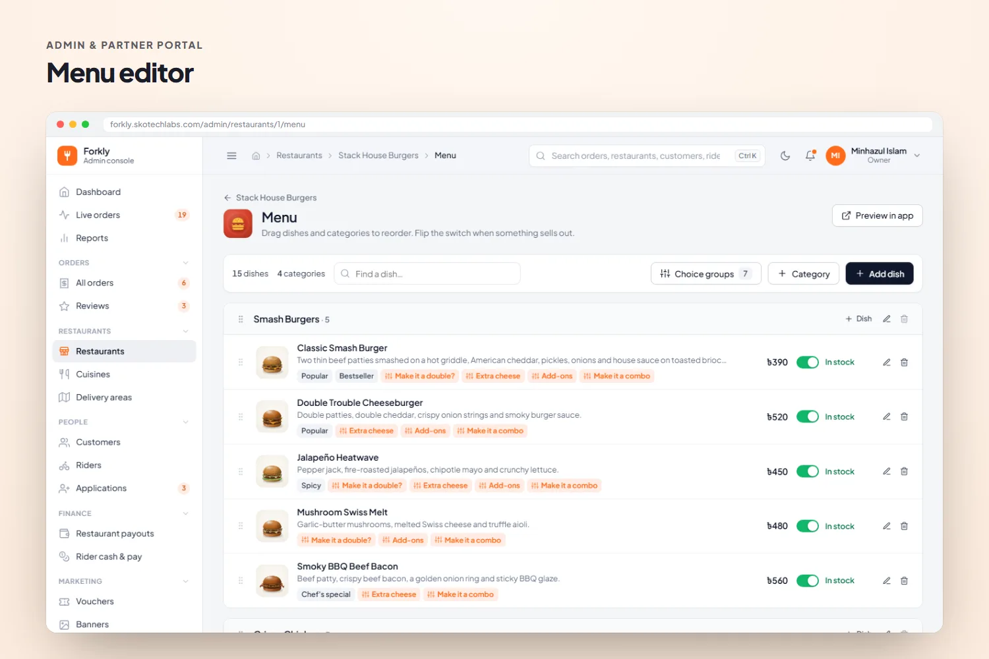Edit the Jalapeño Heatwave dish

coord(887,471)
